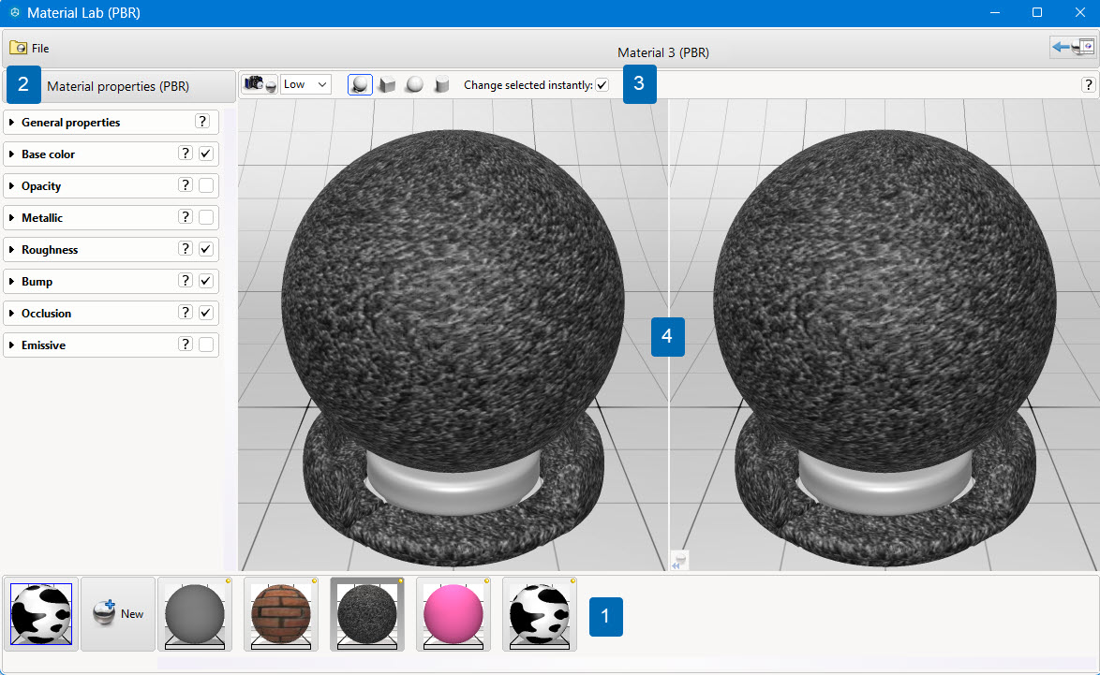Click the blue return arrow icon at top right

(x=1072, y=47)
